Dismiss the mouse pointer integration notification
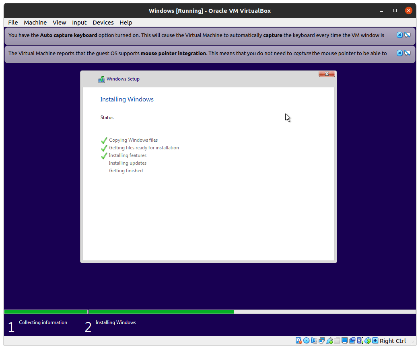420x349 pixels. [x=399, y=53]
